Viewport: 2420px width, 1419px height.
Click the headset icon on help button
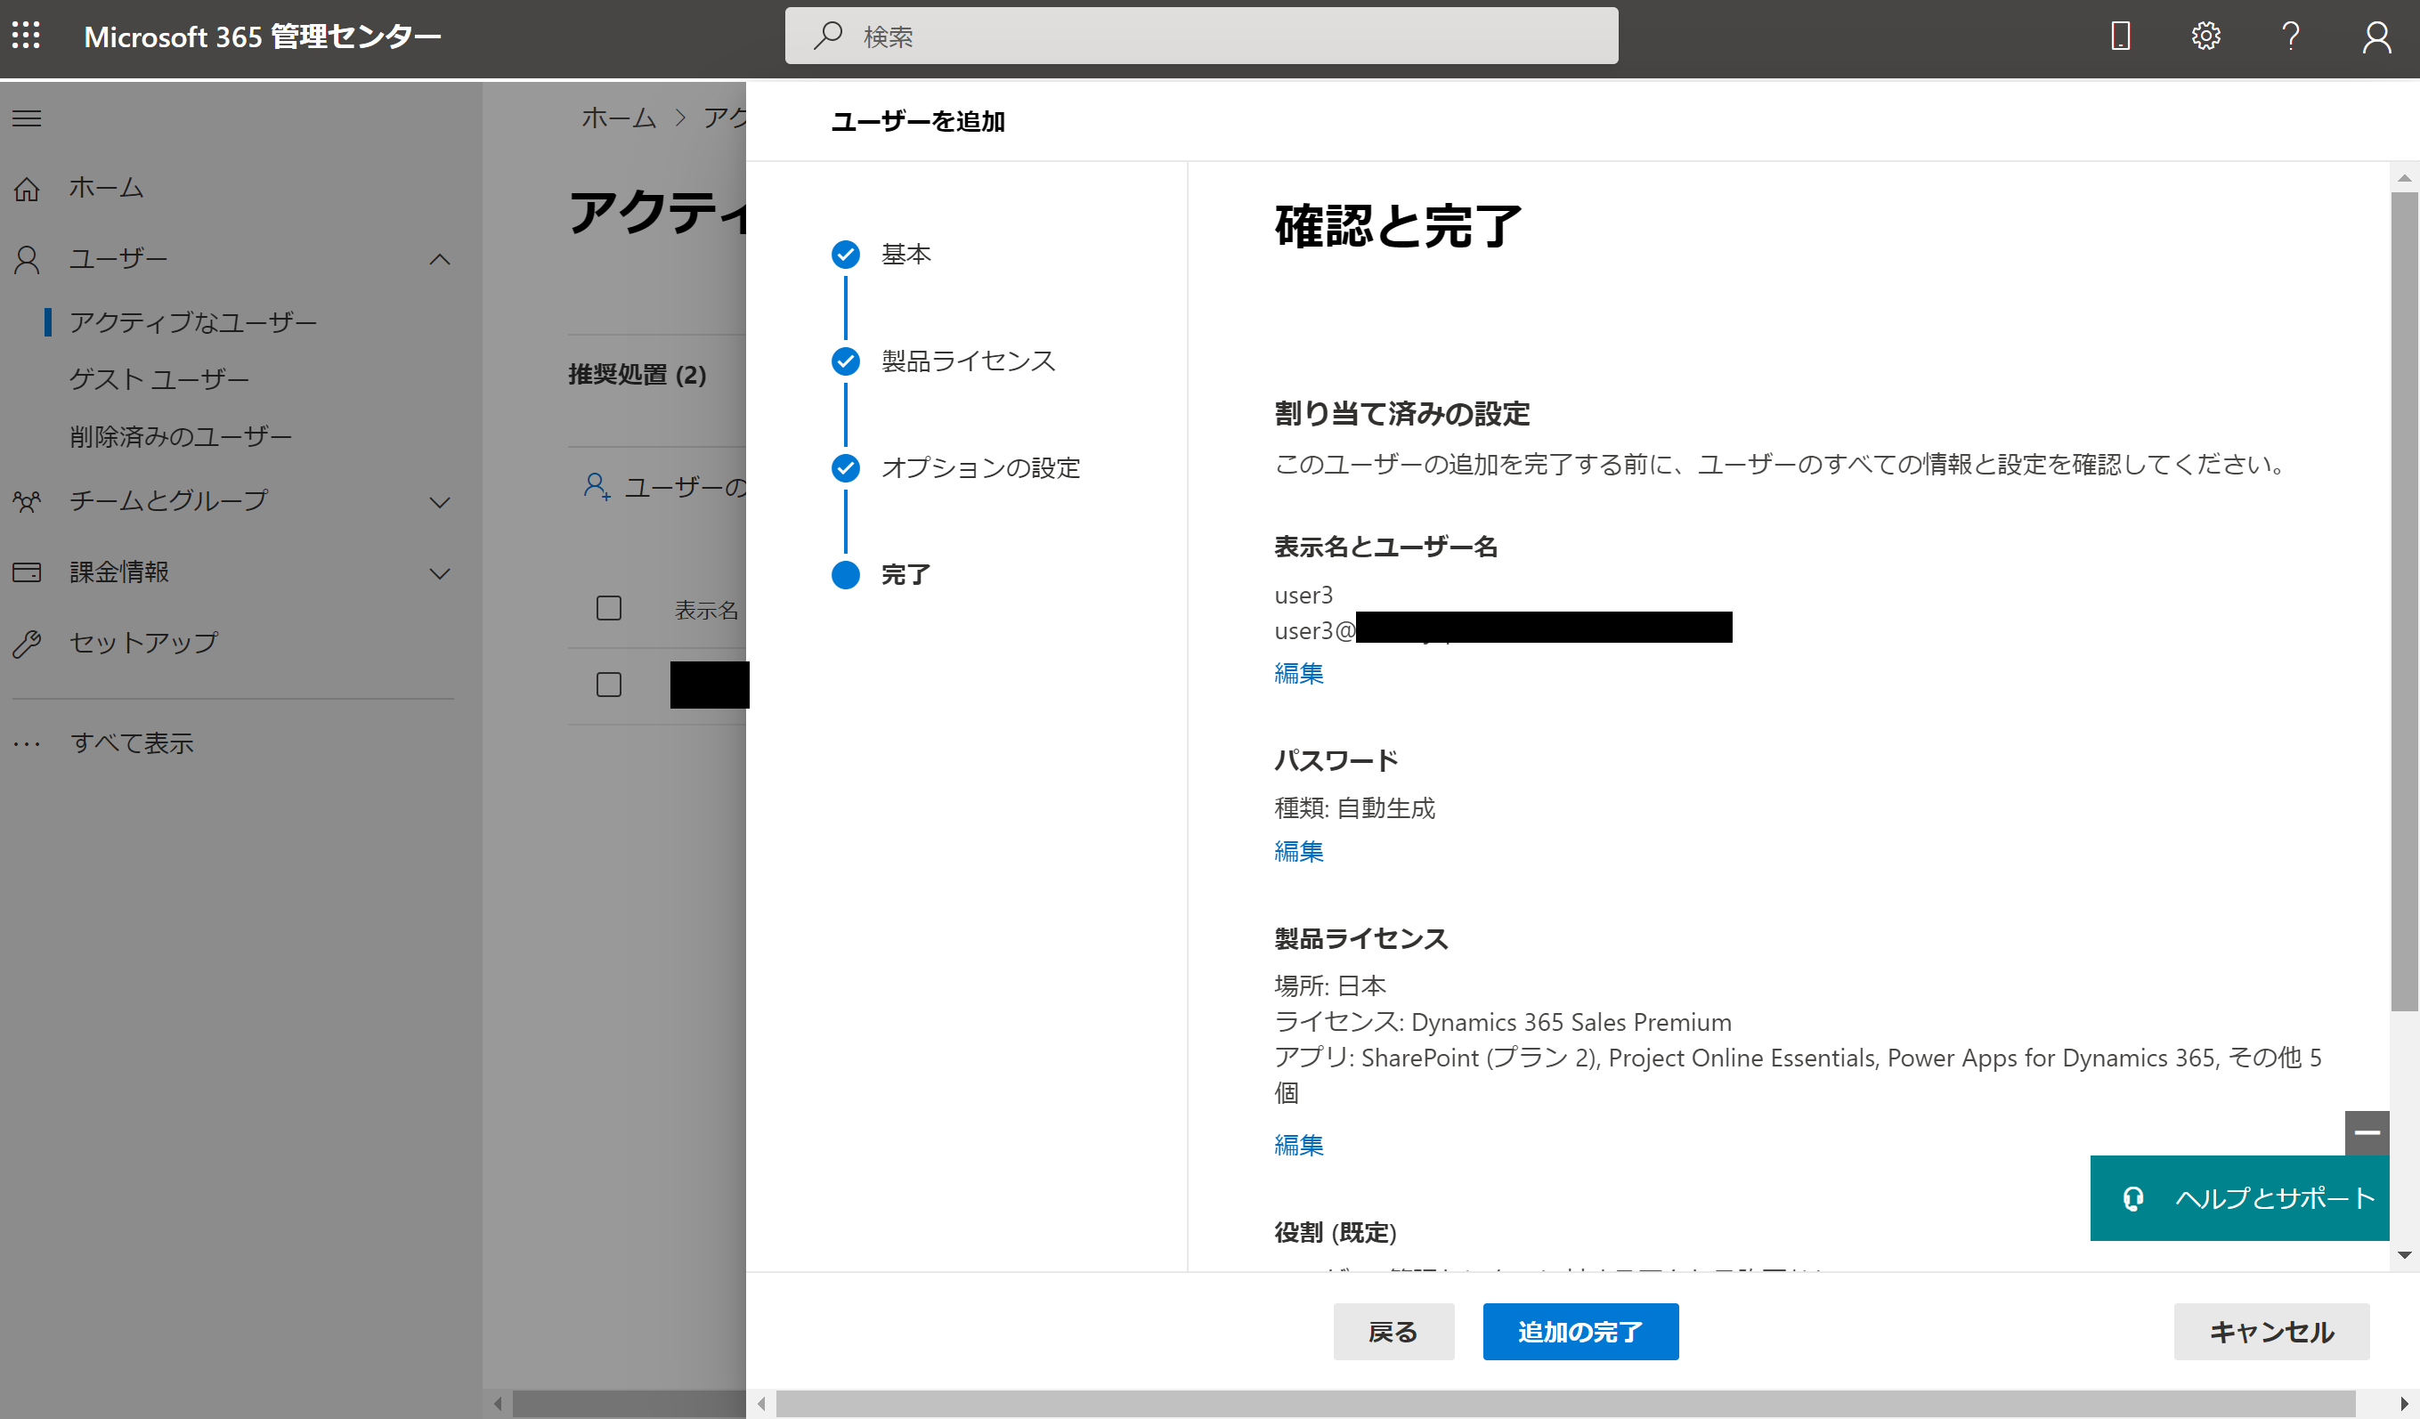pos(2133,1198)
